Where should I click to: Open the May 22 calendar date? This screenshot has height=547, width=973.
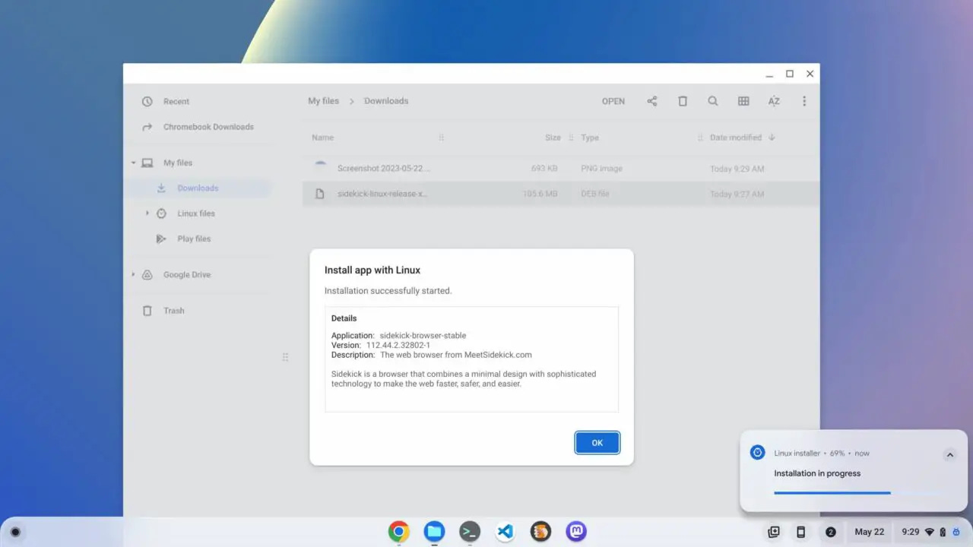coord(869,532)
